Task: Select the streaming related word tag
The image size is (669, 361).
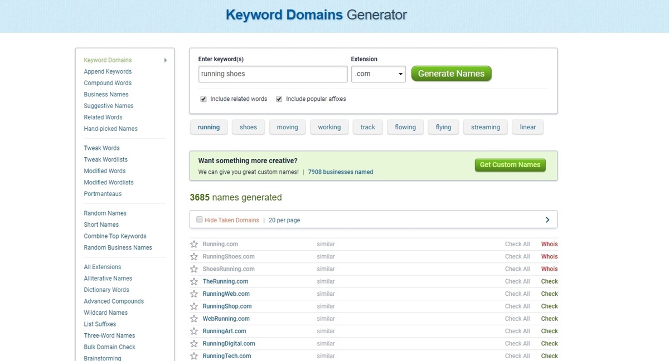Action: [485, 127]
